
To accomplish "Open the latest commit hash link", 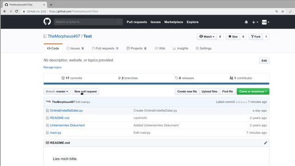I will click(241, 102).
